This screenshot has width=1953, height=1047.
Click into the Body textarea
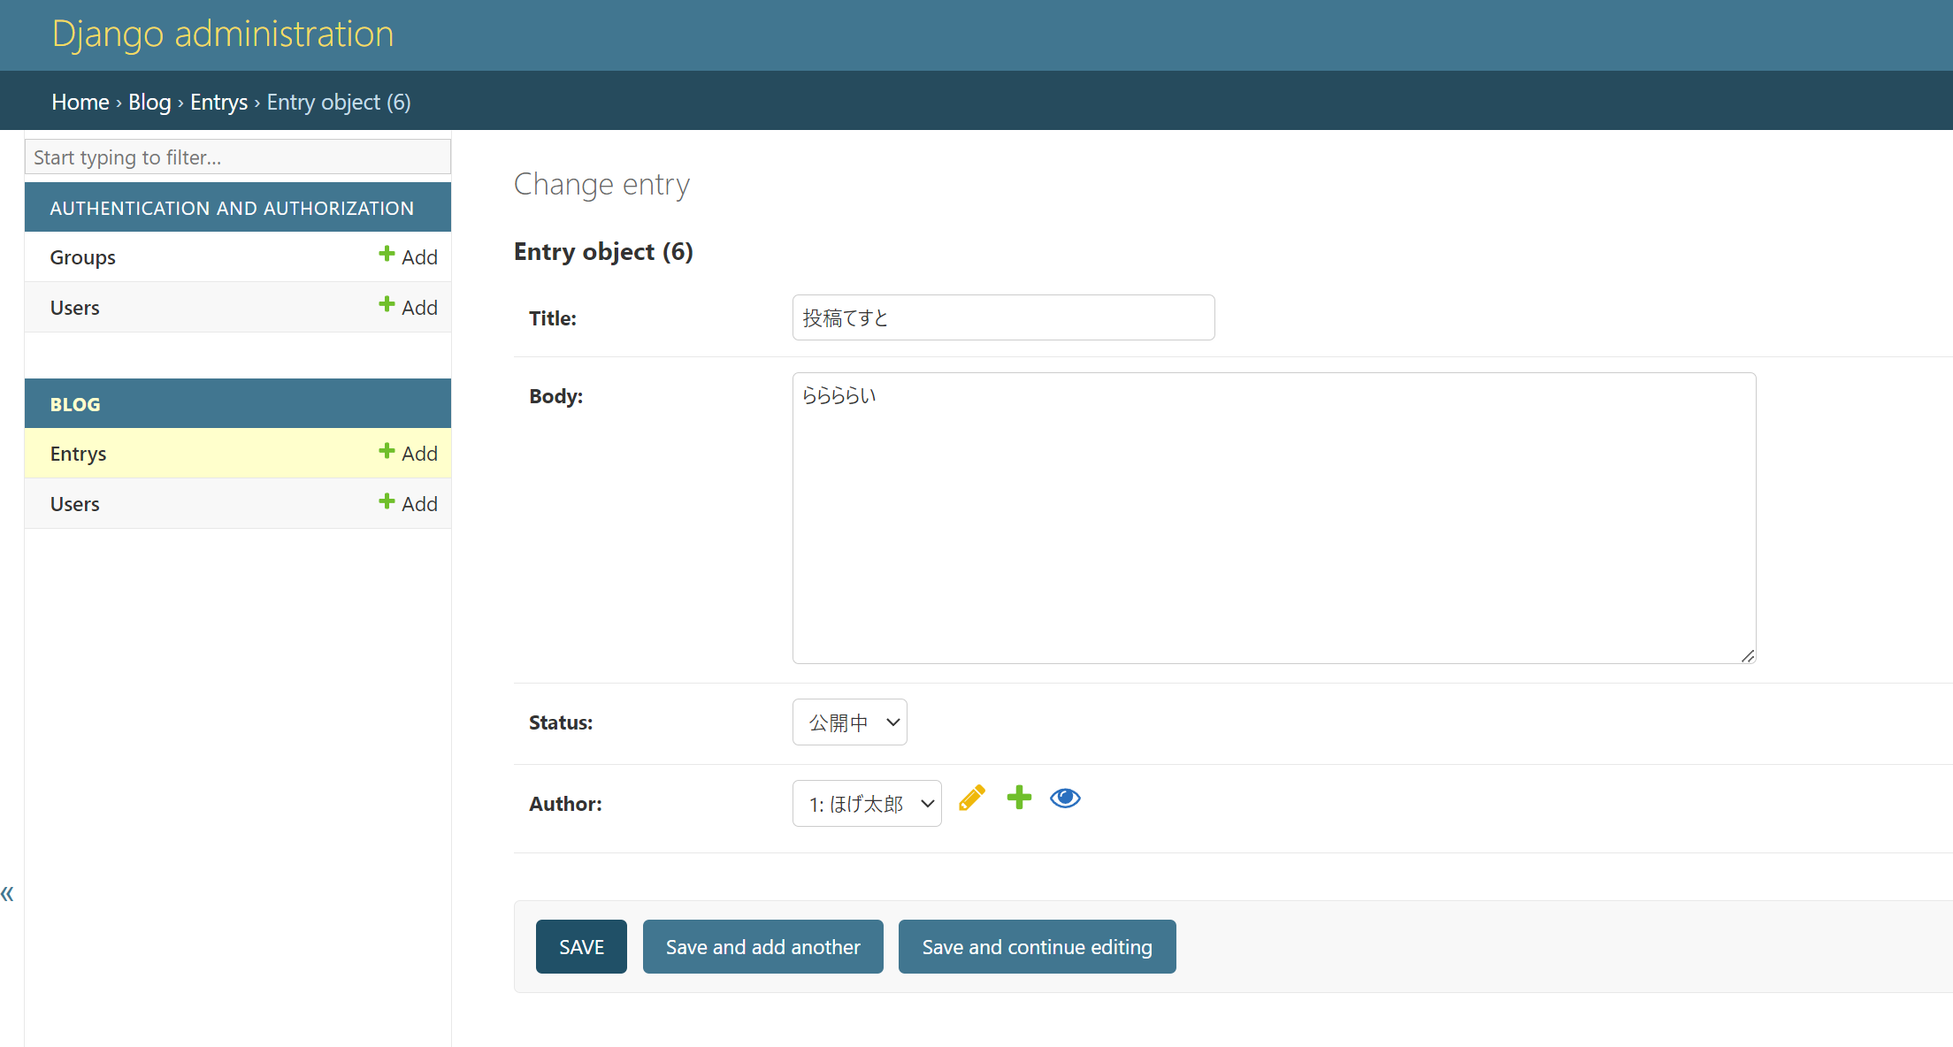point(1275,518)
